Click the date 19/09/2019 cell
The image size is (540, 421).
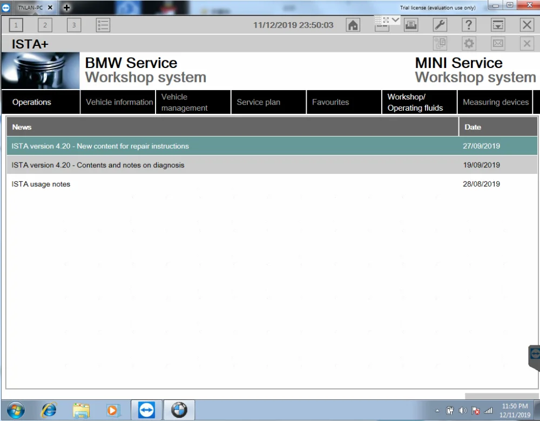[x=481, y=165]
